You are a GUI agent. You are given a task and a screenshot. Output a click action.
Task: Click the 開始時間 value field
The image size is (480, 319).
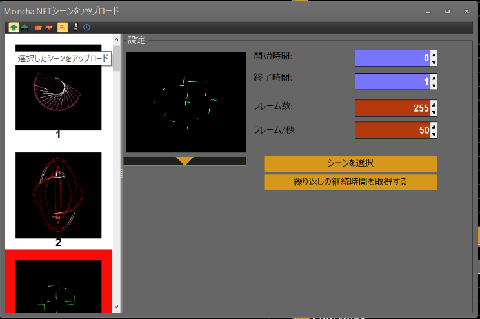[392, 58]
